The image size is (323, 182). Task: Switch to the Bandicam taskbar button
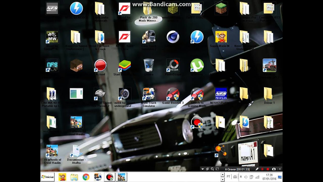(x=110, y=177)
